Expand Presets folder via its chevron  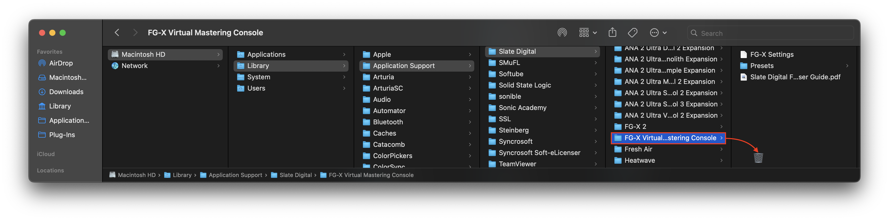point(847,66)
